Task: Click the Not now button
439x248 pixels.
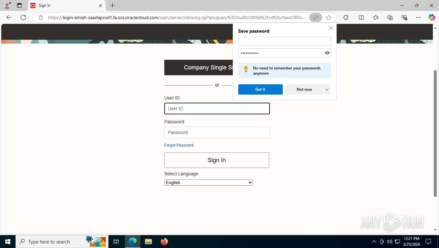Action: (x=304, y=89)
